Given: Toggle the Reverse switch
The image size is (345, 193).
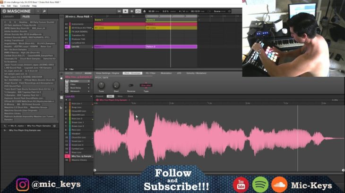Looking at the screenshot, I should coord(131,85).
